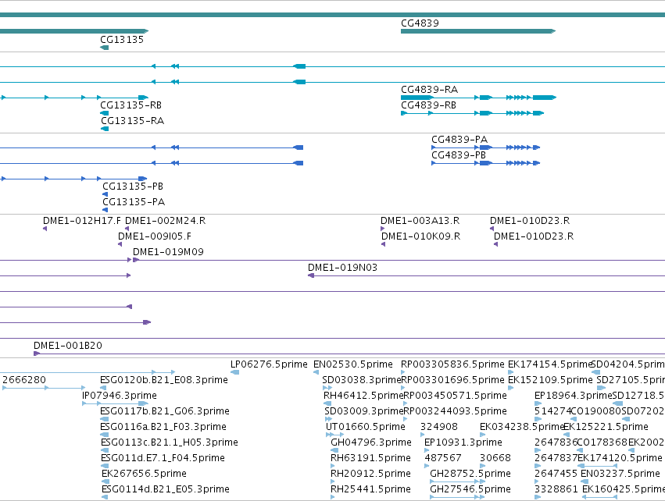Image resolution: width=665 pixels, height=501 pixels.
Task: Select transcript CG4839-RA label
Action: 429,90
